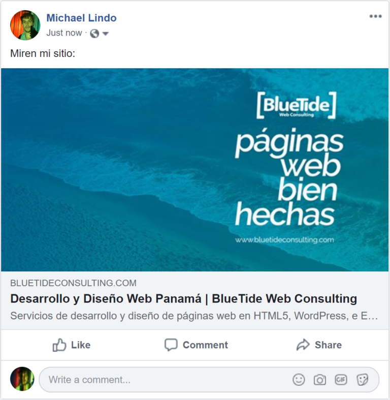
Task: Post a GIF using GIF icon
Action: click(341, 380)
